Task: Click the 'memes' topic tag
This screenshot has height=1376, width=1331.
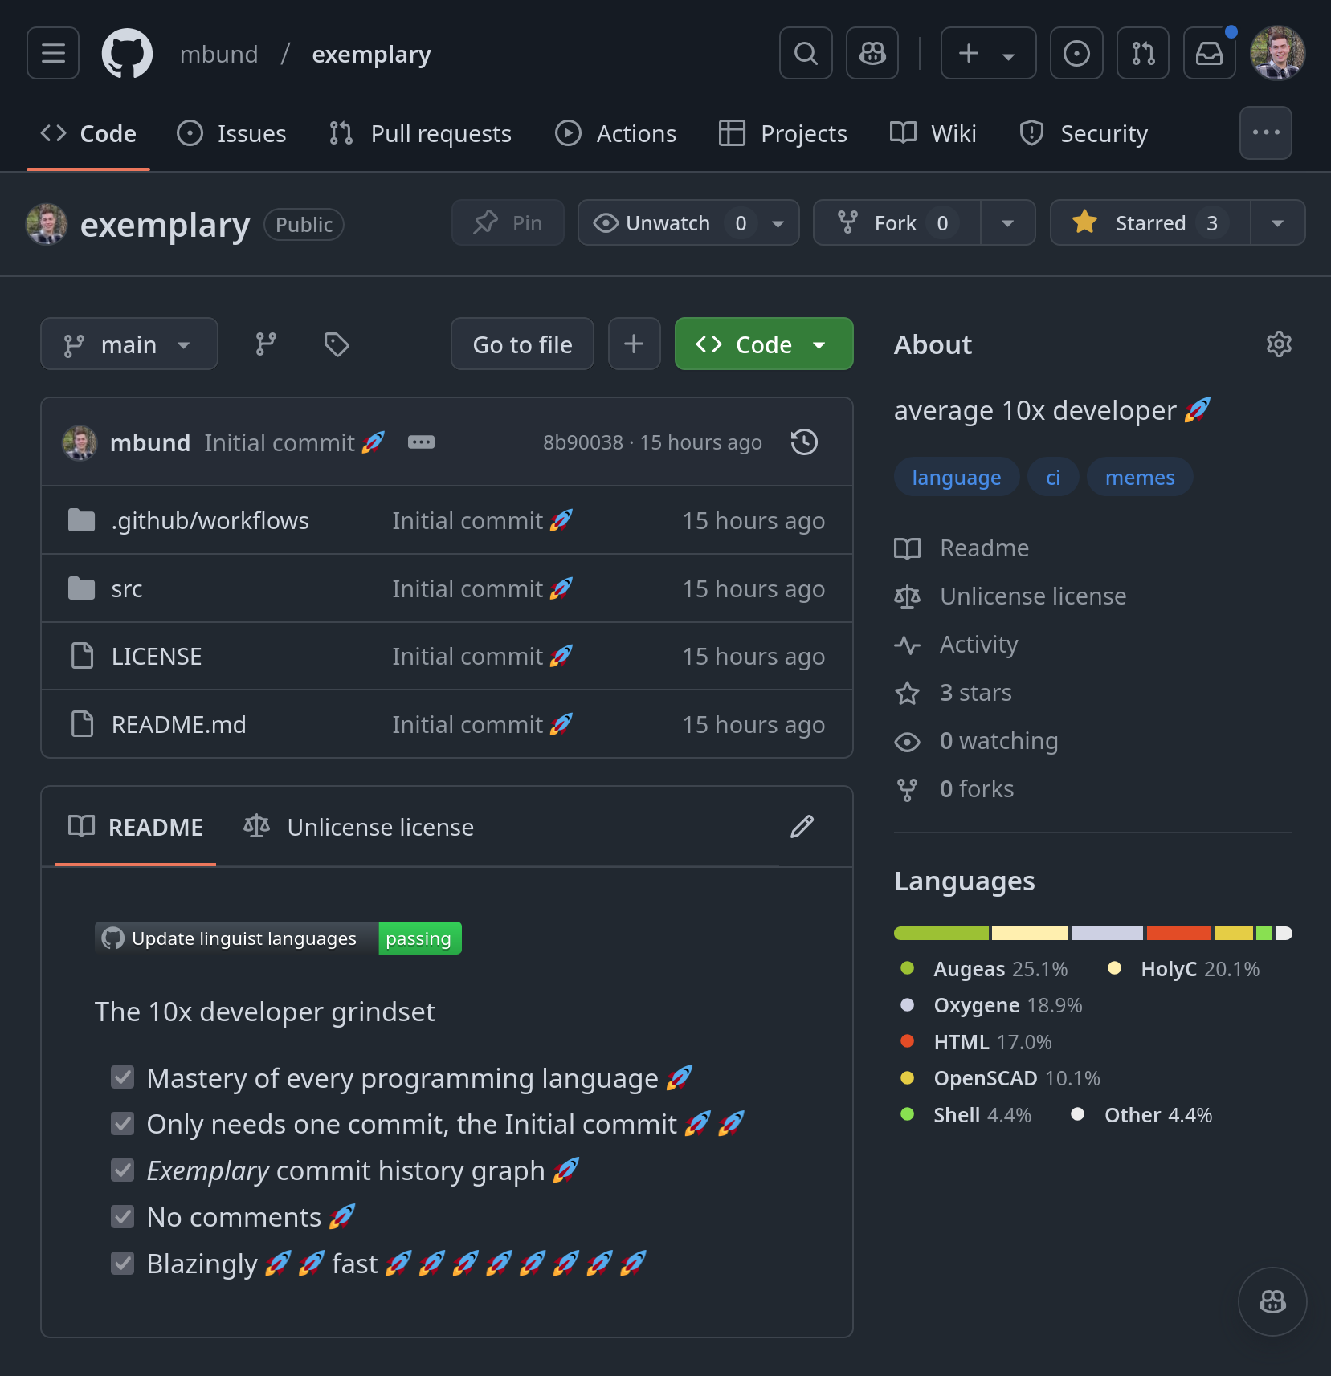Action: pos(1140,478)
